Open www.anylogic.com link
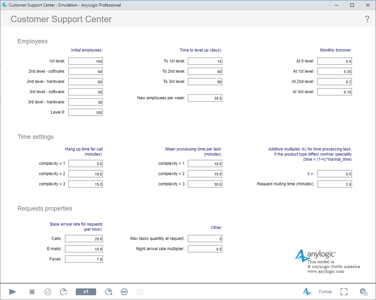Viewport: 376px width, 300px height. point(326,271)
